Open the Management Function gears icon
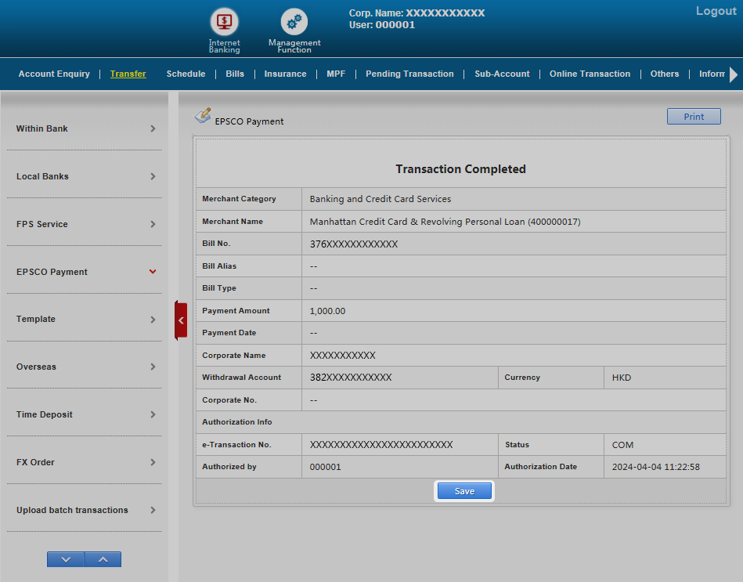The width and height of the screenshot is (743, 582). (x=294, y=22)
